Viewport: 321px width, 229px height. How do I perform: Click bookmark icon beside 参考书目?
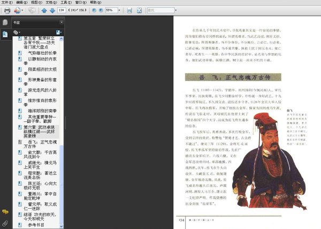(20, 225)
